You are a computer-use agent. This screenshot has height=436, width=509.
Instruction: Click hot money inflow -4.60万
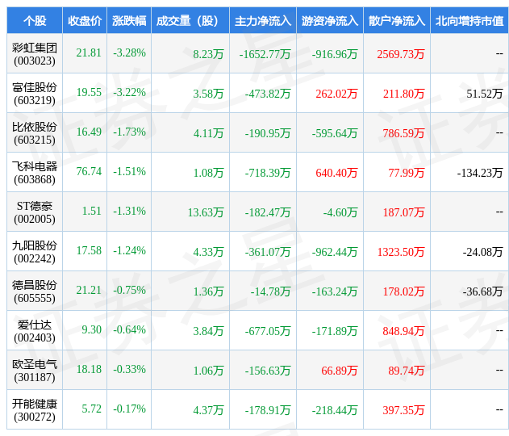pyautogui.click(x=340, y=212)
